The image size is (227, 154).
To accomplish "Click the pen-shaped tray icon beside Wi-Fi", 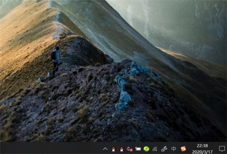I will (x=164, y=149).
